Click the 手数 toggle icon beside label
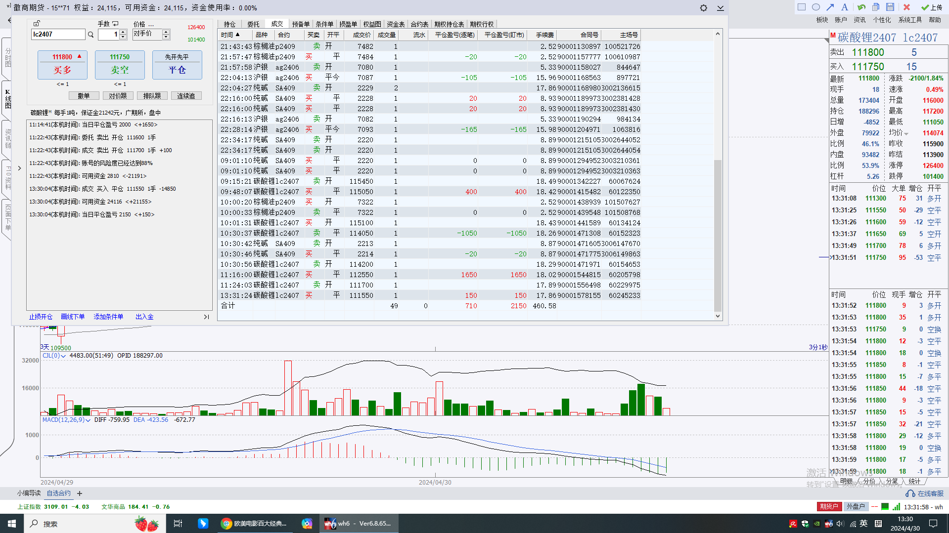This screenshot has width=949, height=533. click(116, 23)
